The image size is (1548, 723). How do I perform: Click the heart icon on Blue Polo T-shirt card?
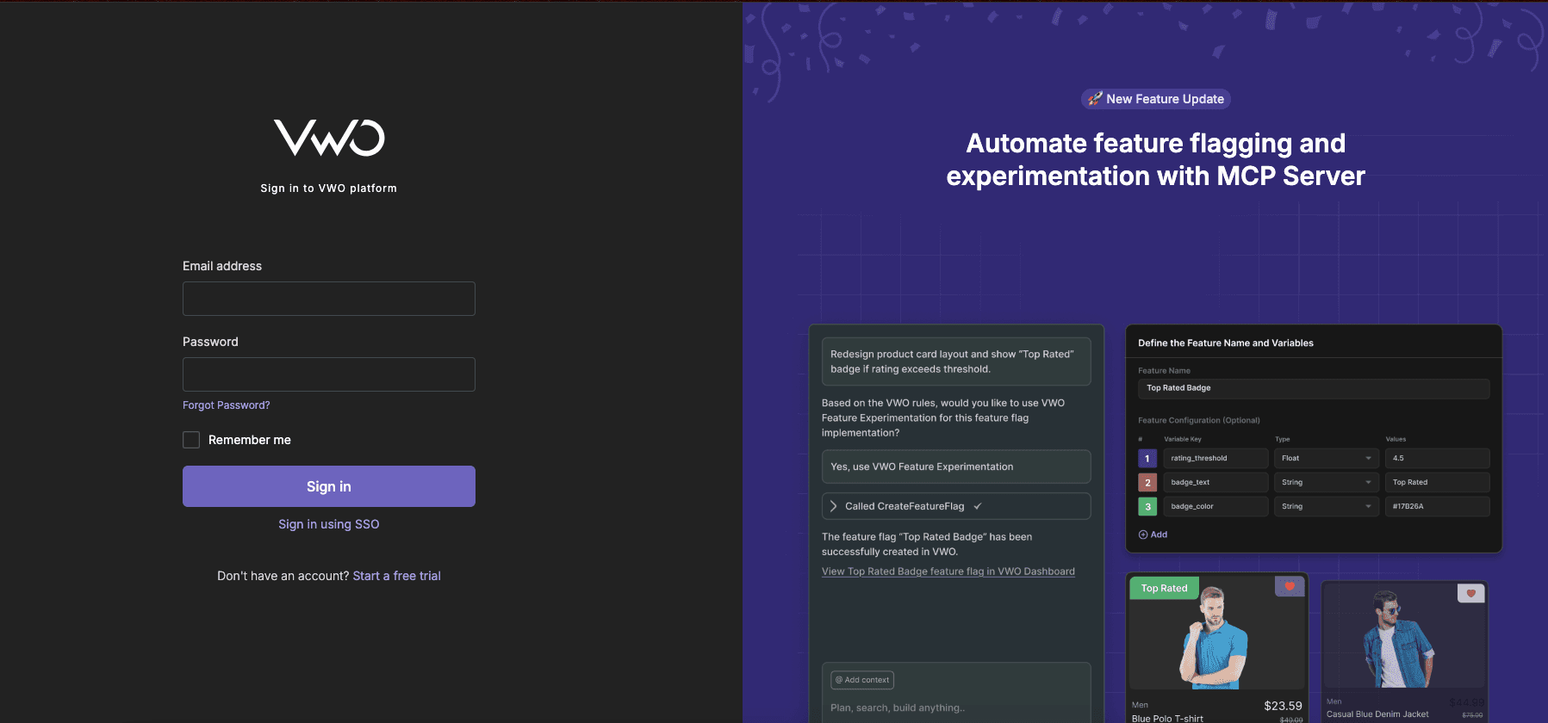coord(1290,586)
